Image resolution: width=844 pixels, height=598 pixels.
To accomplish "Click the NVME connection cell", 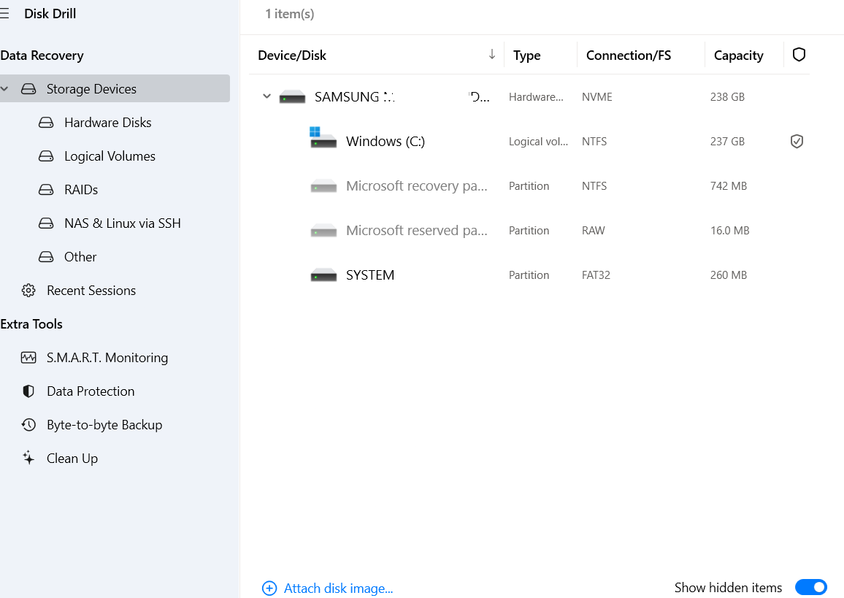I will (x=597, y=97).
